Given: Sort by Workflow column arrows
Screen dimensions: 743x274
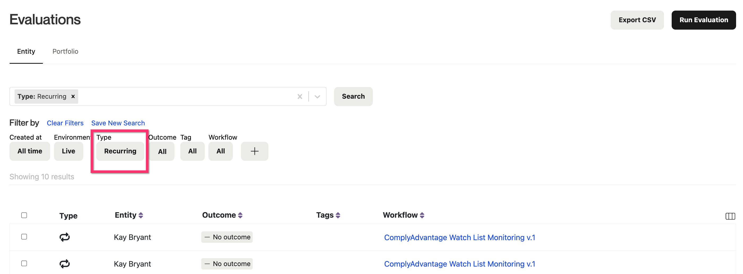Looking at the screenshot, I should (x=422, y=215).
